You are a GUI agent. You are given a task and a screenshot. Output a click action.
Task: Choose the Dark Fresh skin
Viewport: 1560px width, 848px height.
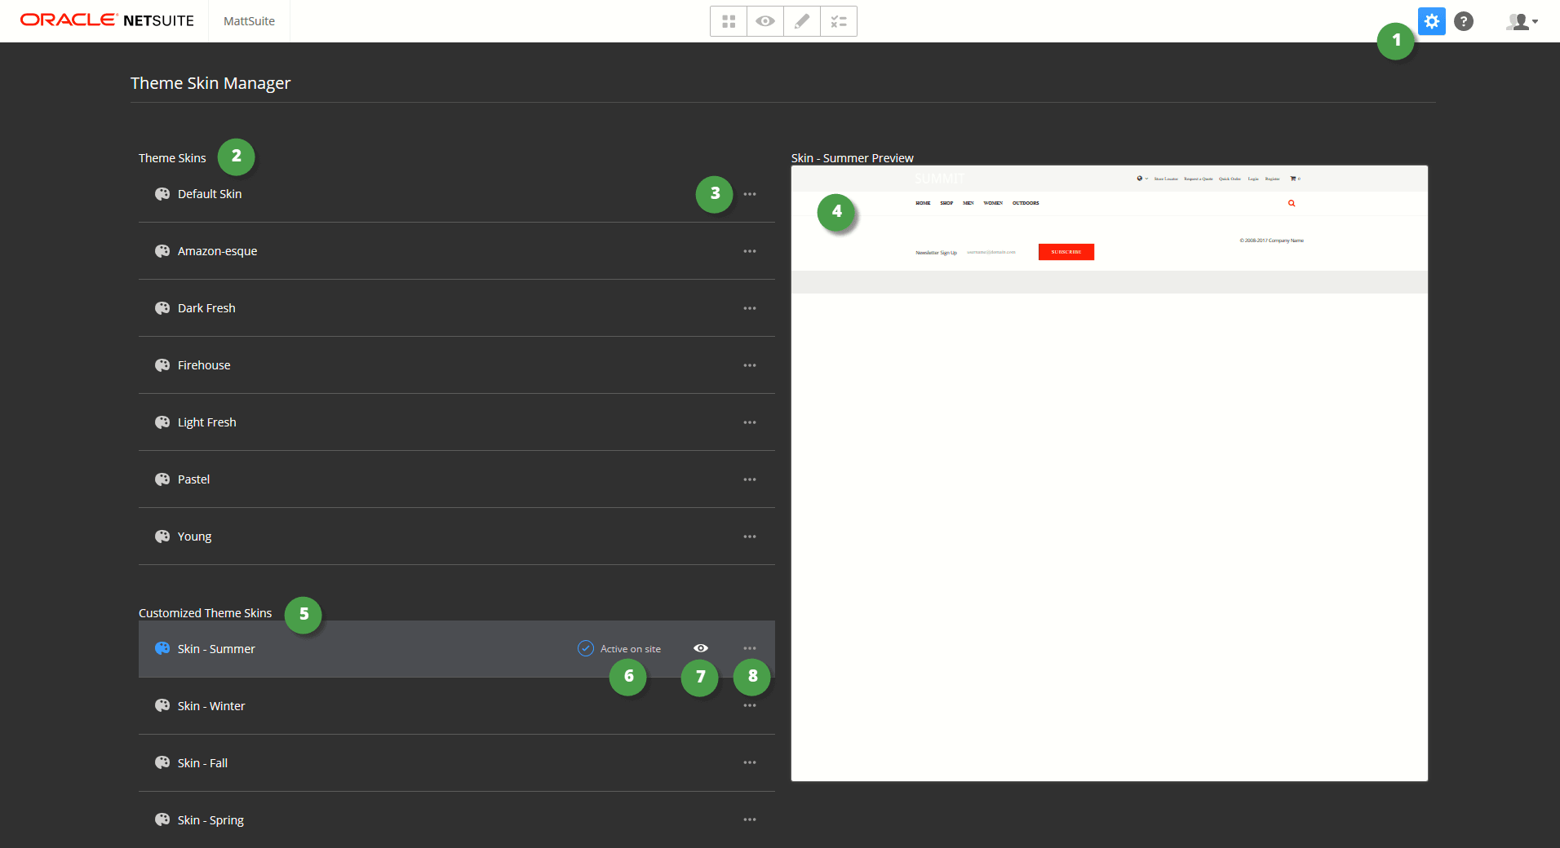(457, 308)
